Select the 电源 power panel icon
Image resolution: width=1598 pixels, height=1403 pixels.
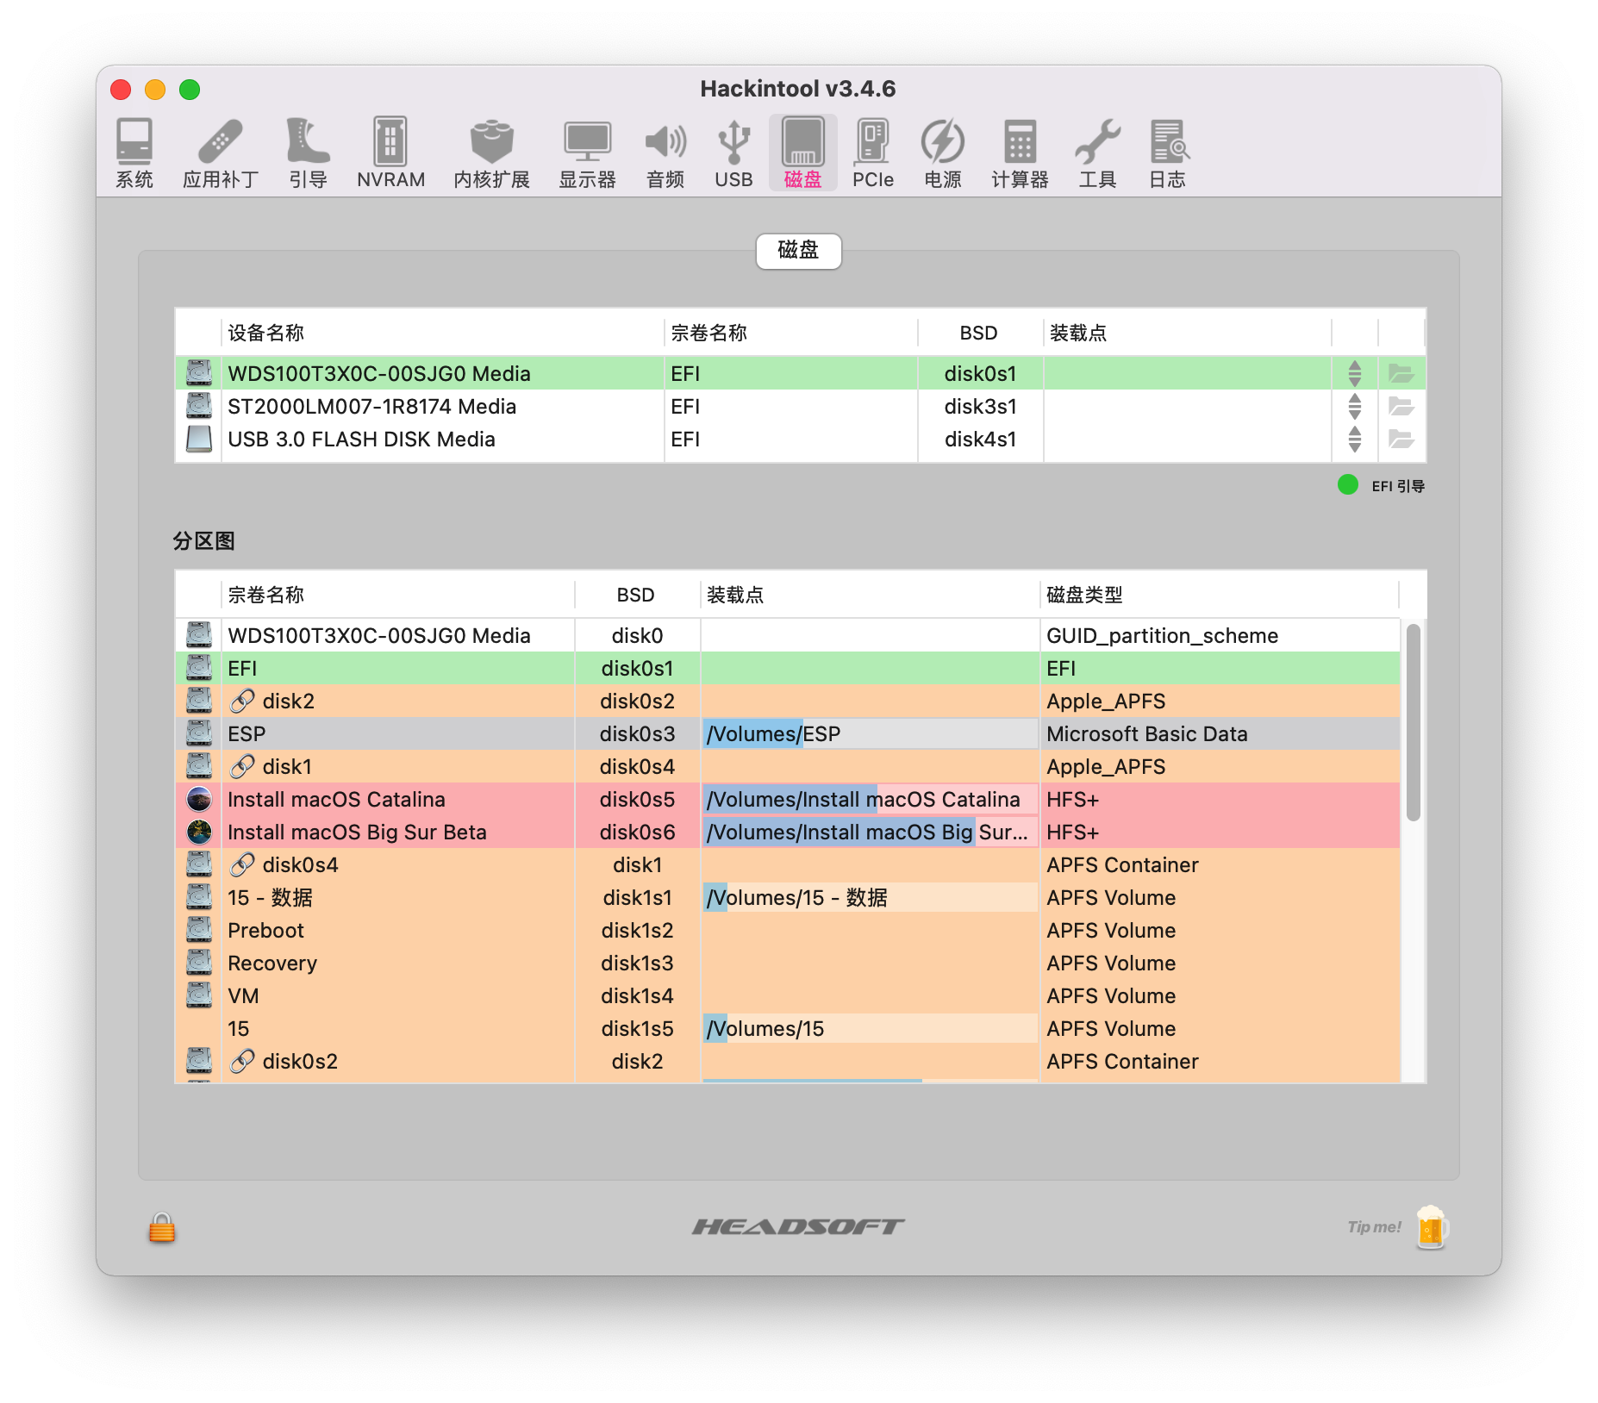tap(941, 153)
